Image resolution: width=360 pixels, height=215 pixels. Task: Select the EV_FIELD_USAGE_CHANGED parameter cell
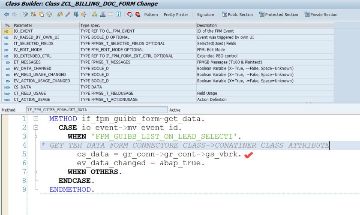(x=46, y=75)
